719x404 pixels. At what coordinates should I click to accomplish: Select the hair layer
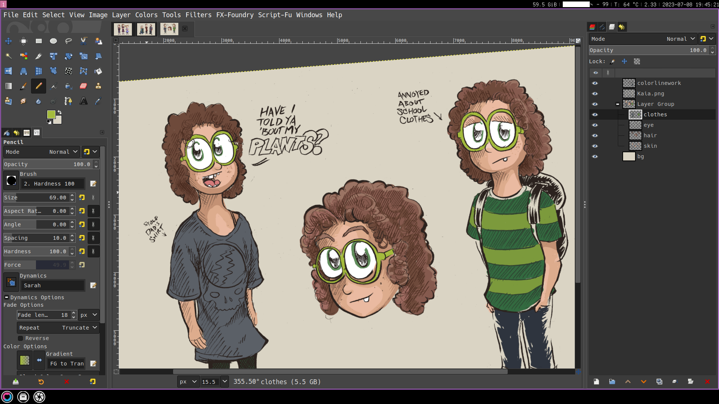650,135
